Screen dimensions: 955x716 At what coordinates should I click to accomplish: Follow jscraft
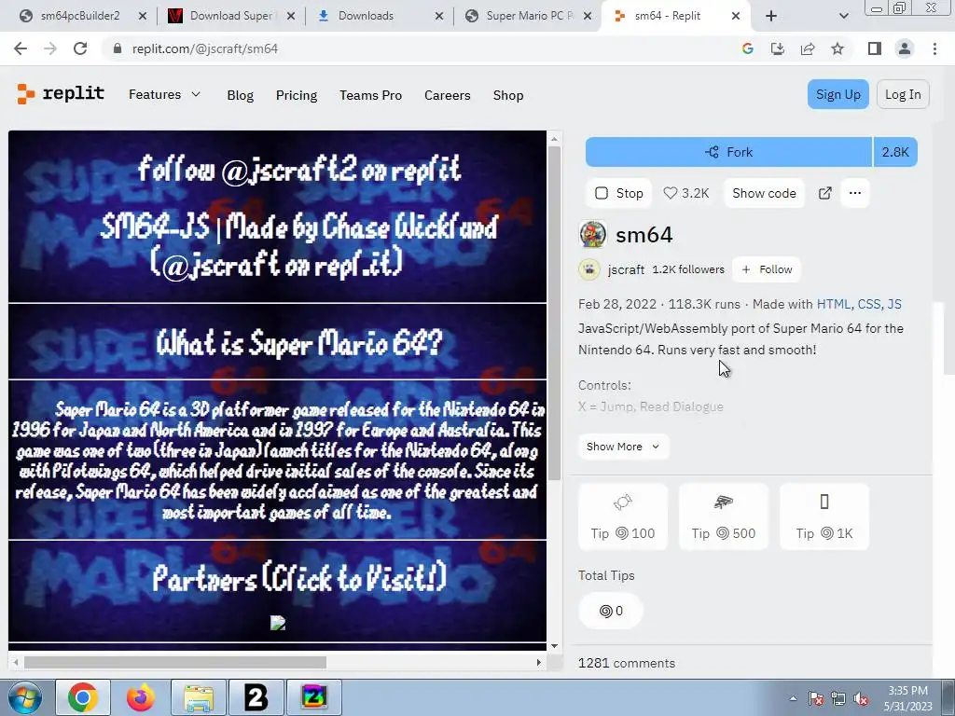pyautogui.click(x=767, y=269)
